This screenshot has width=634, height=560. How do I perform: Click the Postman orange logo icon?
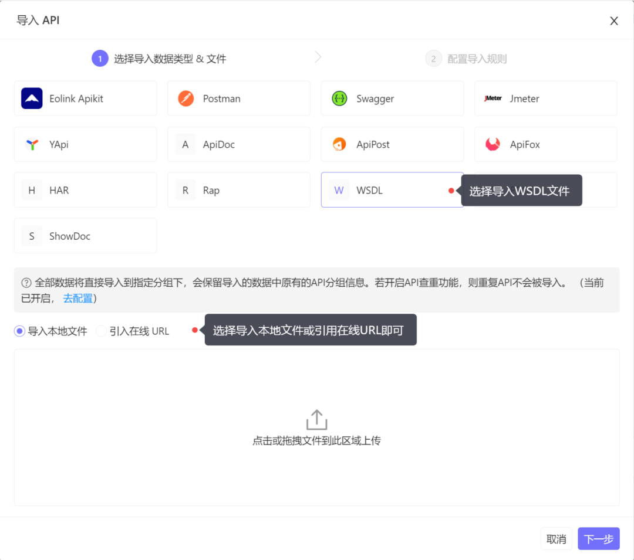(186, 99)
